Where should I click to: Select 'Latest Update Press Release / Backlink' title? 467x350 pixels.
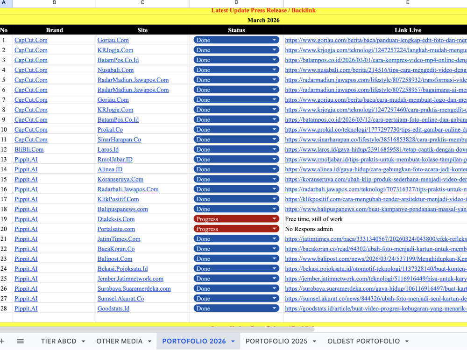click(x=263, y=10)
